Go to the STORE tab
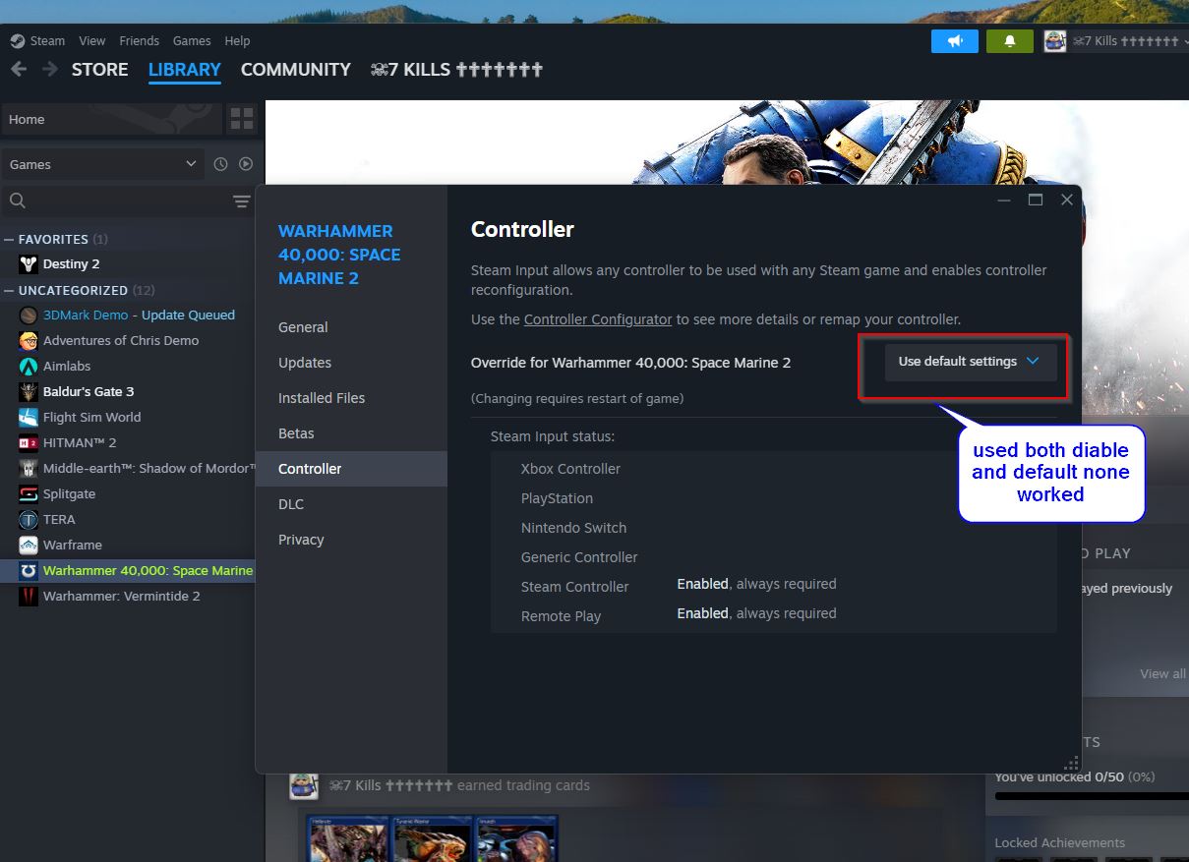This screenshot has height=862, width=1189. coord(100,70)
